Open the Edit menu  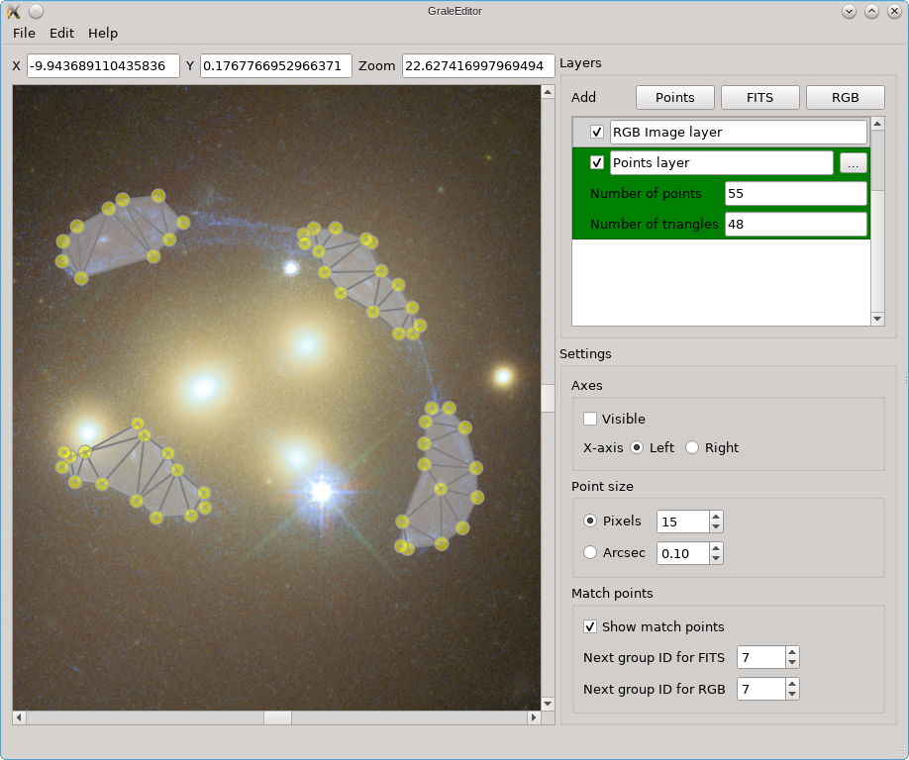pyautogui.click(x=61, y=33)
